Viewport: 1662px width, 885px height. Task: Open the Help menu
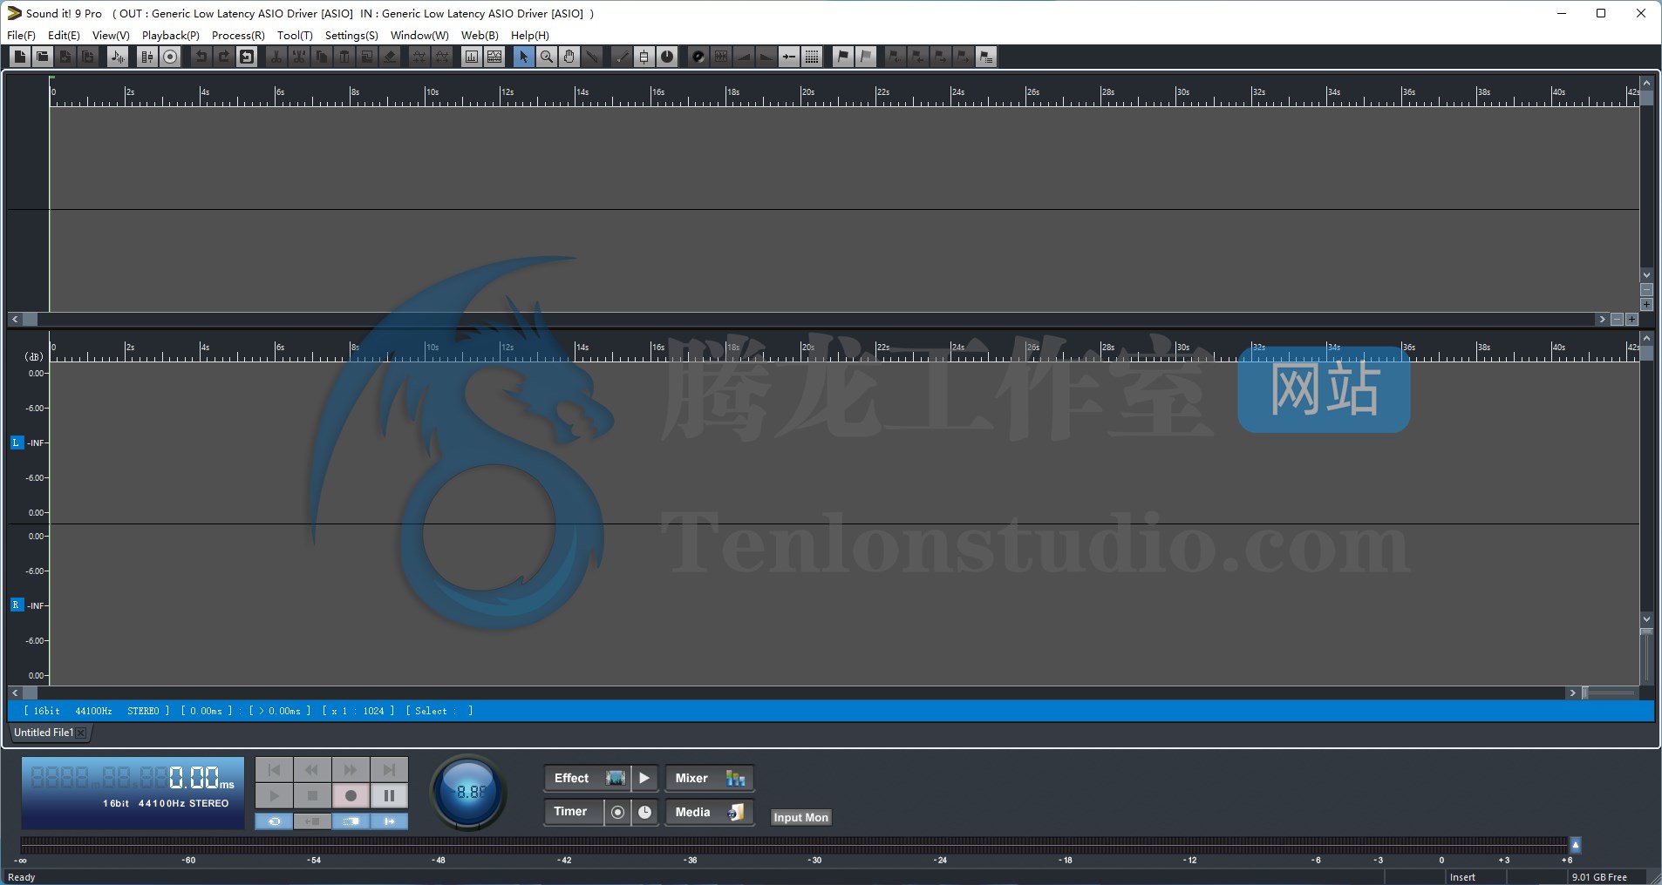pyautogui.click(x=530, y=35)
